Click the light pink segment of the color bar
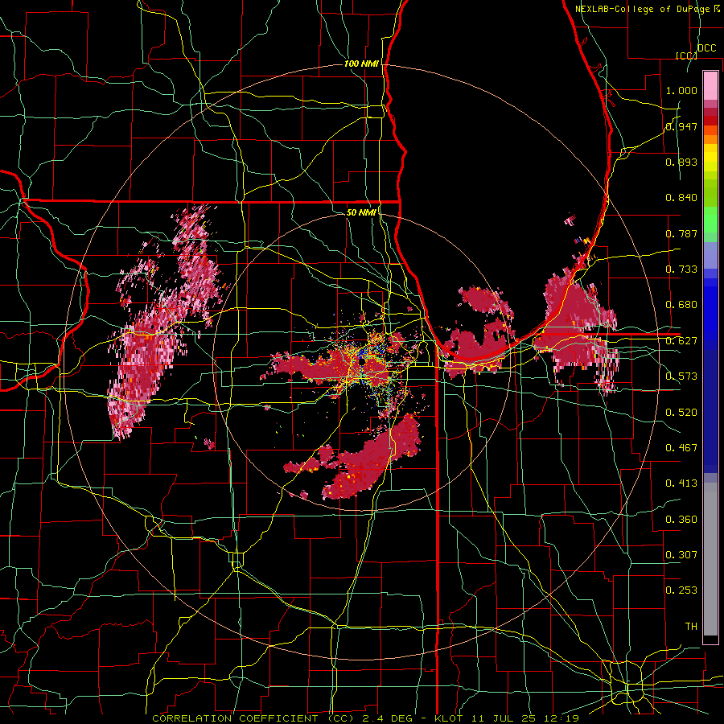Viewport: 724px width, 724px height. [x=710, y=85]
